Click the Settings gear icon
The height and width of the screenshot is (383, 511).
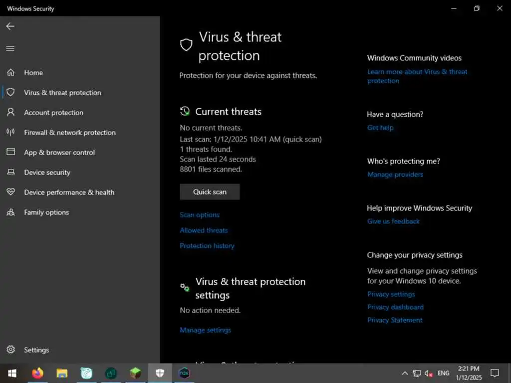[x=11, y=350]
